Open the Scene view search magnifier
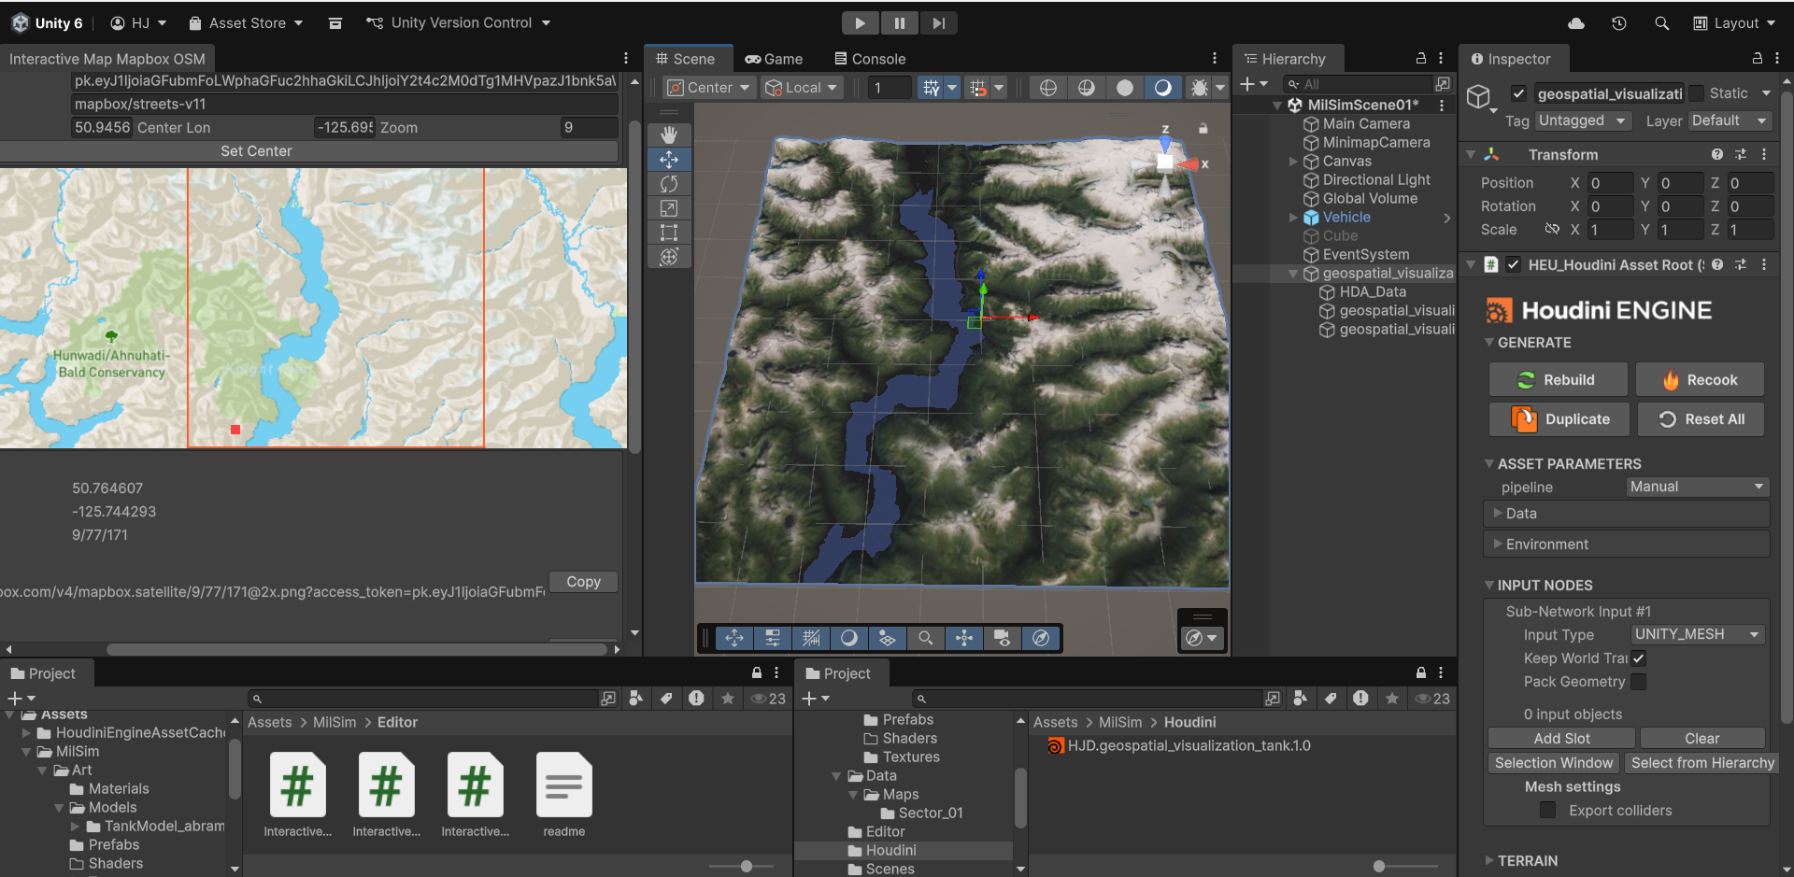Viewport: 1794px width, 877px height. point(926,638)
